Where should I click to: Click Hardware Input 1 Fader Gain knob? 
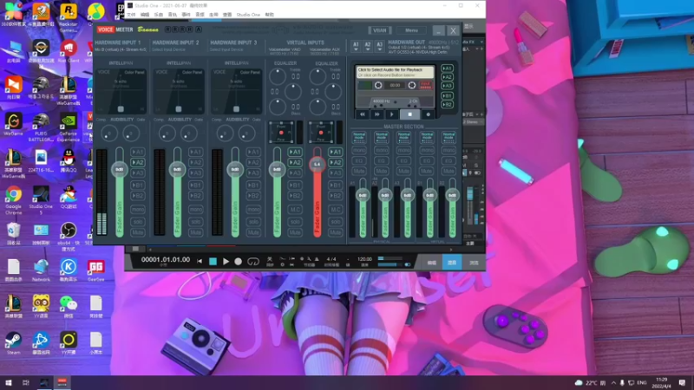[120, 169]
